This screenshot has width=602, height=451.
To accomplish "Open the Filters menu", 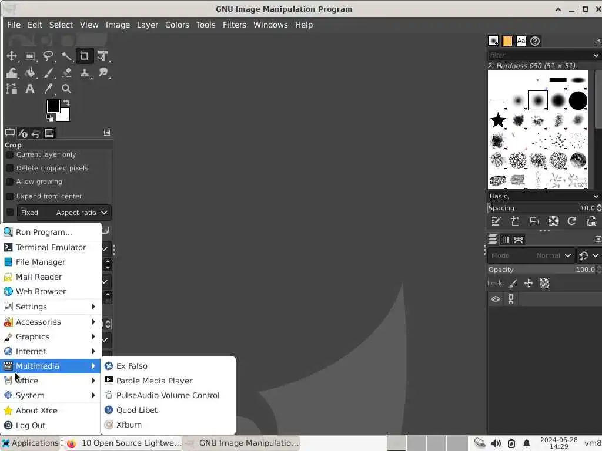I will pos(234,25).
